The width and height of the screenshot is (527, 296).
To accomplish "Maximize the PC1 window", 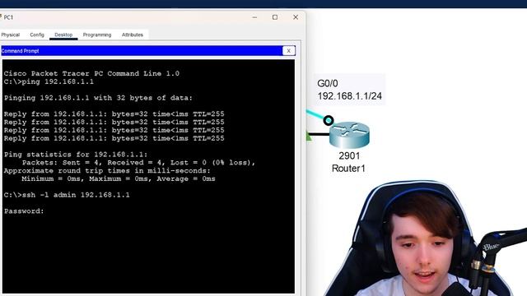I will coord(275,17).
